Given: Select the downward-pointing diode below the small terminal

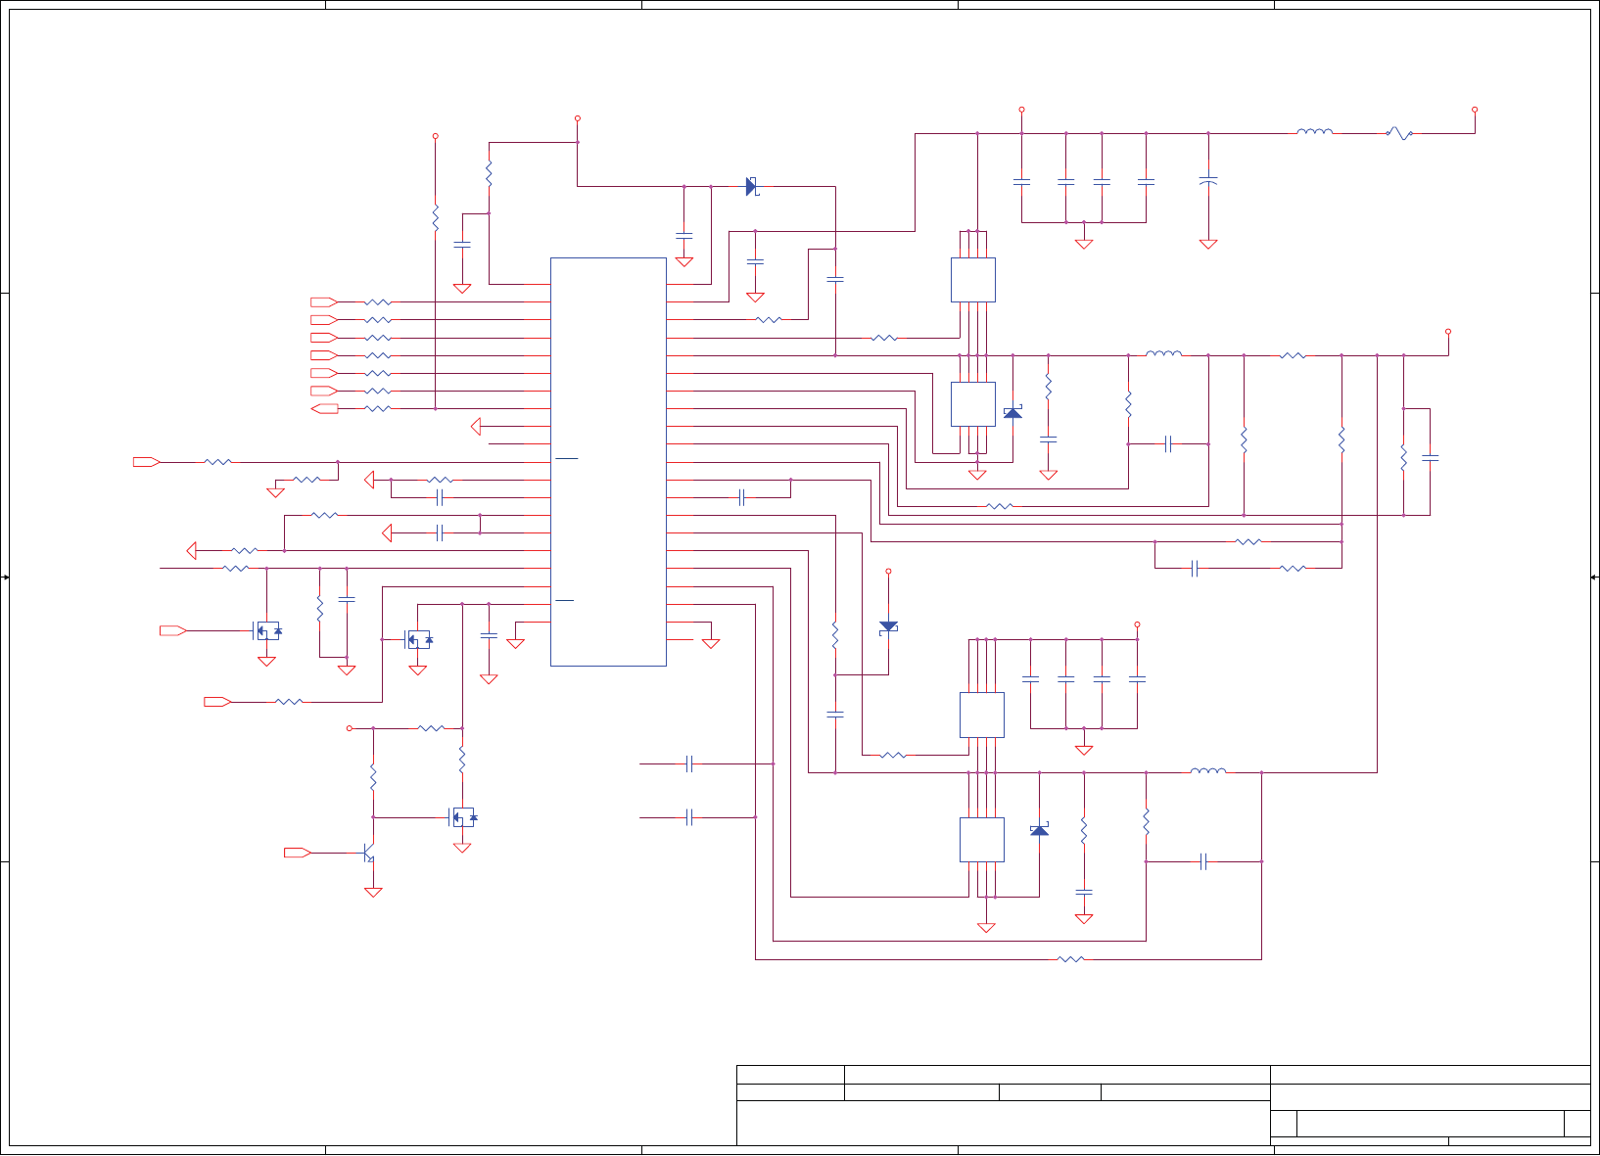Looking at the screenshot, I should [x=888, y=626].
